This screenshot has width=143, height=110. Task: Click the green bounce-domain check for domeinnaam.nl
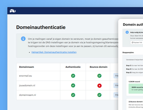[x=99, y=95]
